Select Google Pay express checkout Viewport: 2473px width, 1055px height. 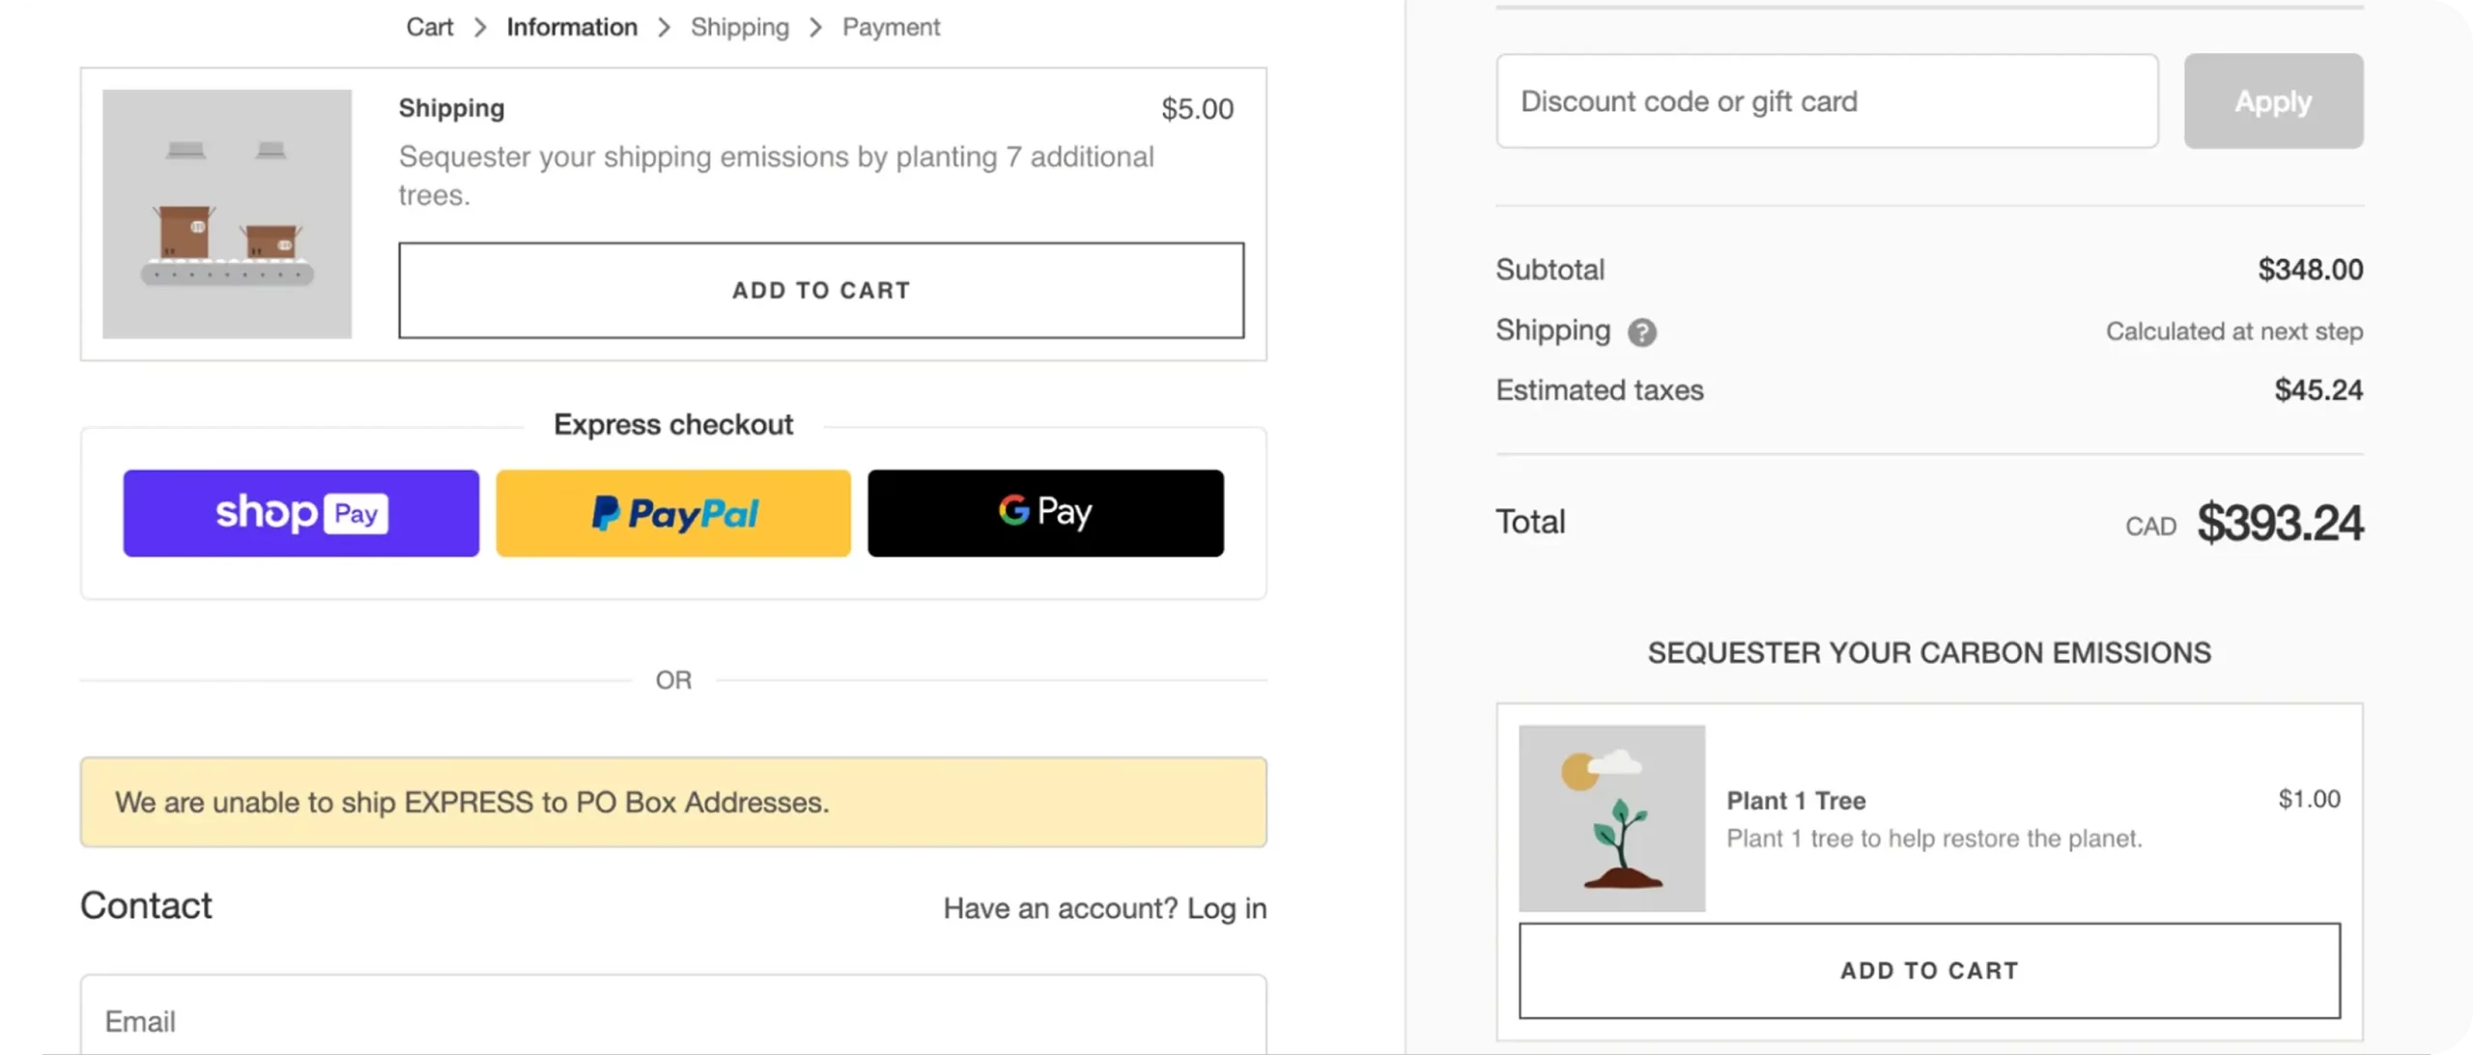click(x=1045, y=513)
